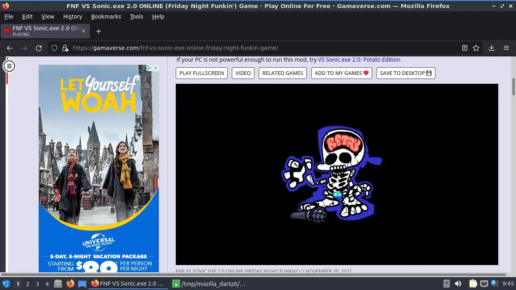Viewport: 516px width, 290px height.
Task: Open the History menu
Action: pyautogui.click(x=73, y=17)
